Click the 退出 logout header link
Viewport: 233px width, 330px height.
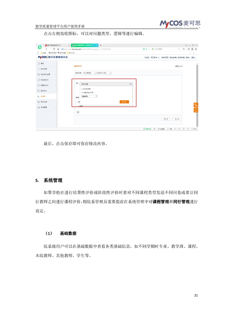tap(193, 57)
